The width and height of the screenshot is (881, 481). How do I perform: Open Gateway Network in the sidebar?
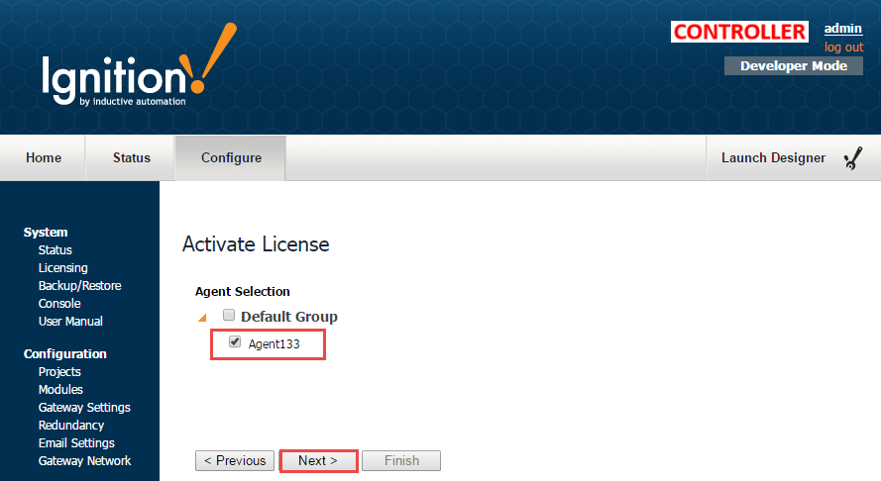(x=84, y=461)
